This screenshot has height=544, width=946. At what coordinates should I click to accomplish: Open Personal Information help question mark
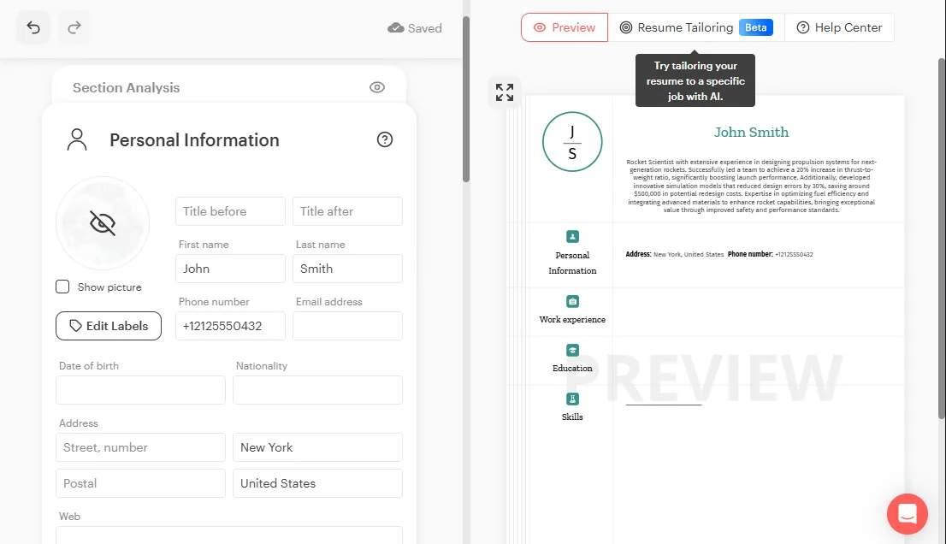pyautogui.click(x=385, y=140)
